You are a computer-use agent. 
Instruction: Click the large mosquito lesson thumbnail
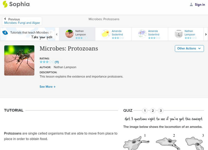click(19, 60)
